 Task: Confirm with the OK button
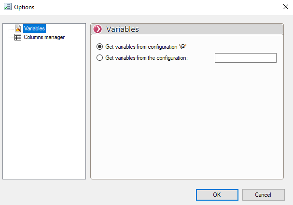coord(217,194)
